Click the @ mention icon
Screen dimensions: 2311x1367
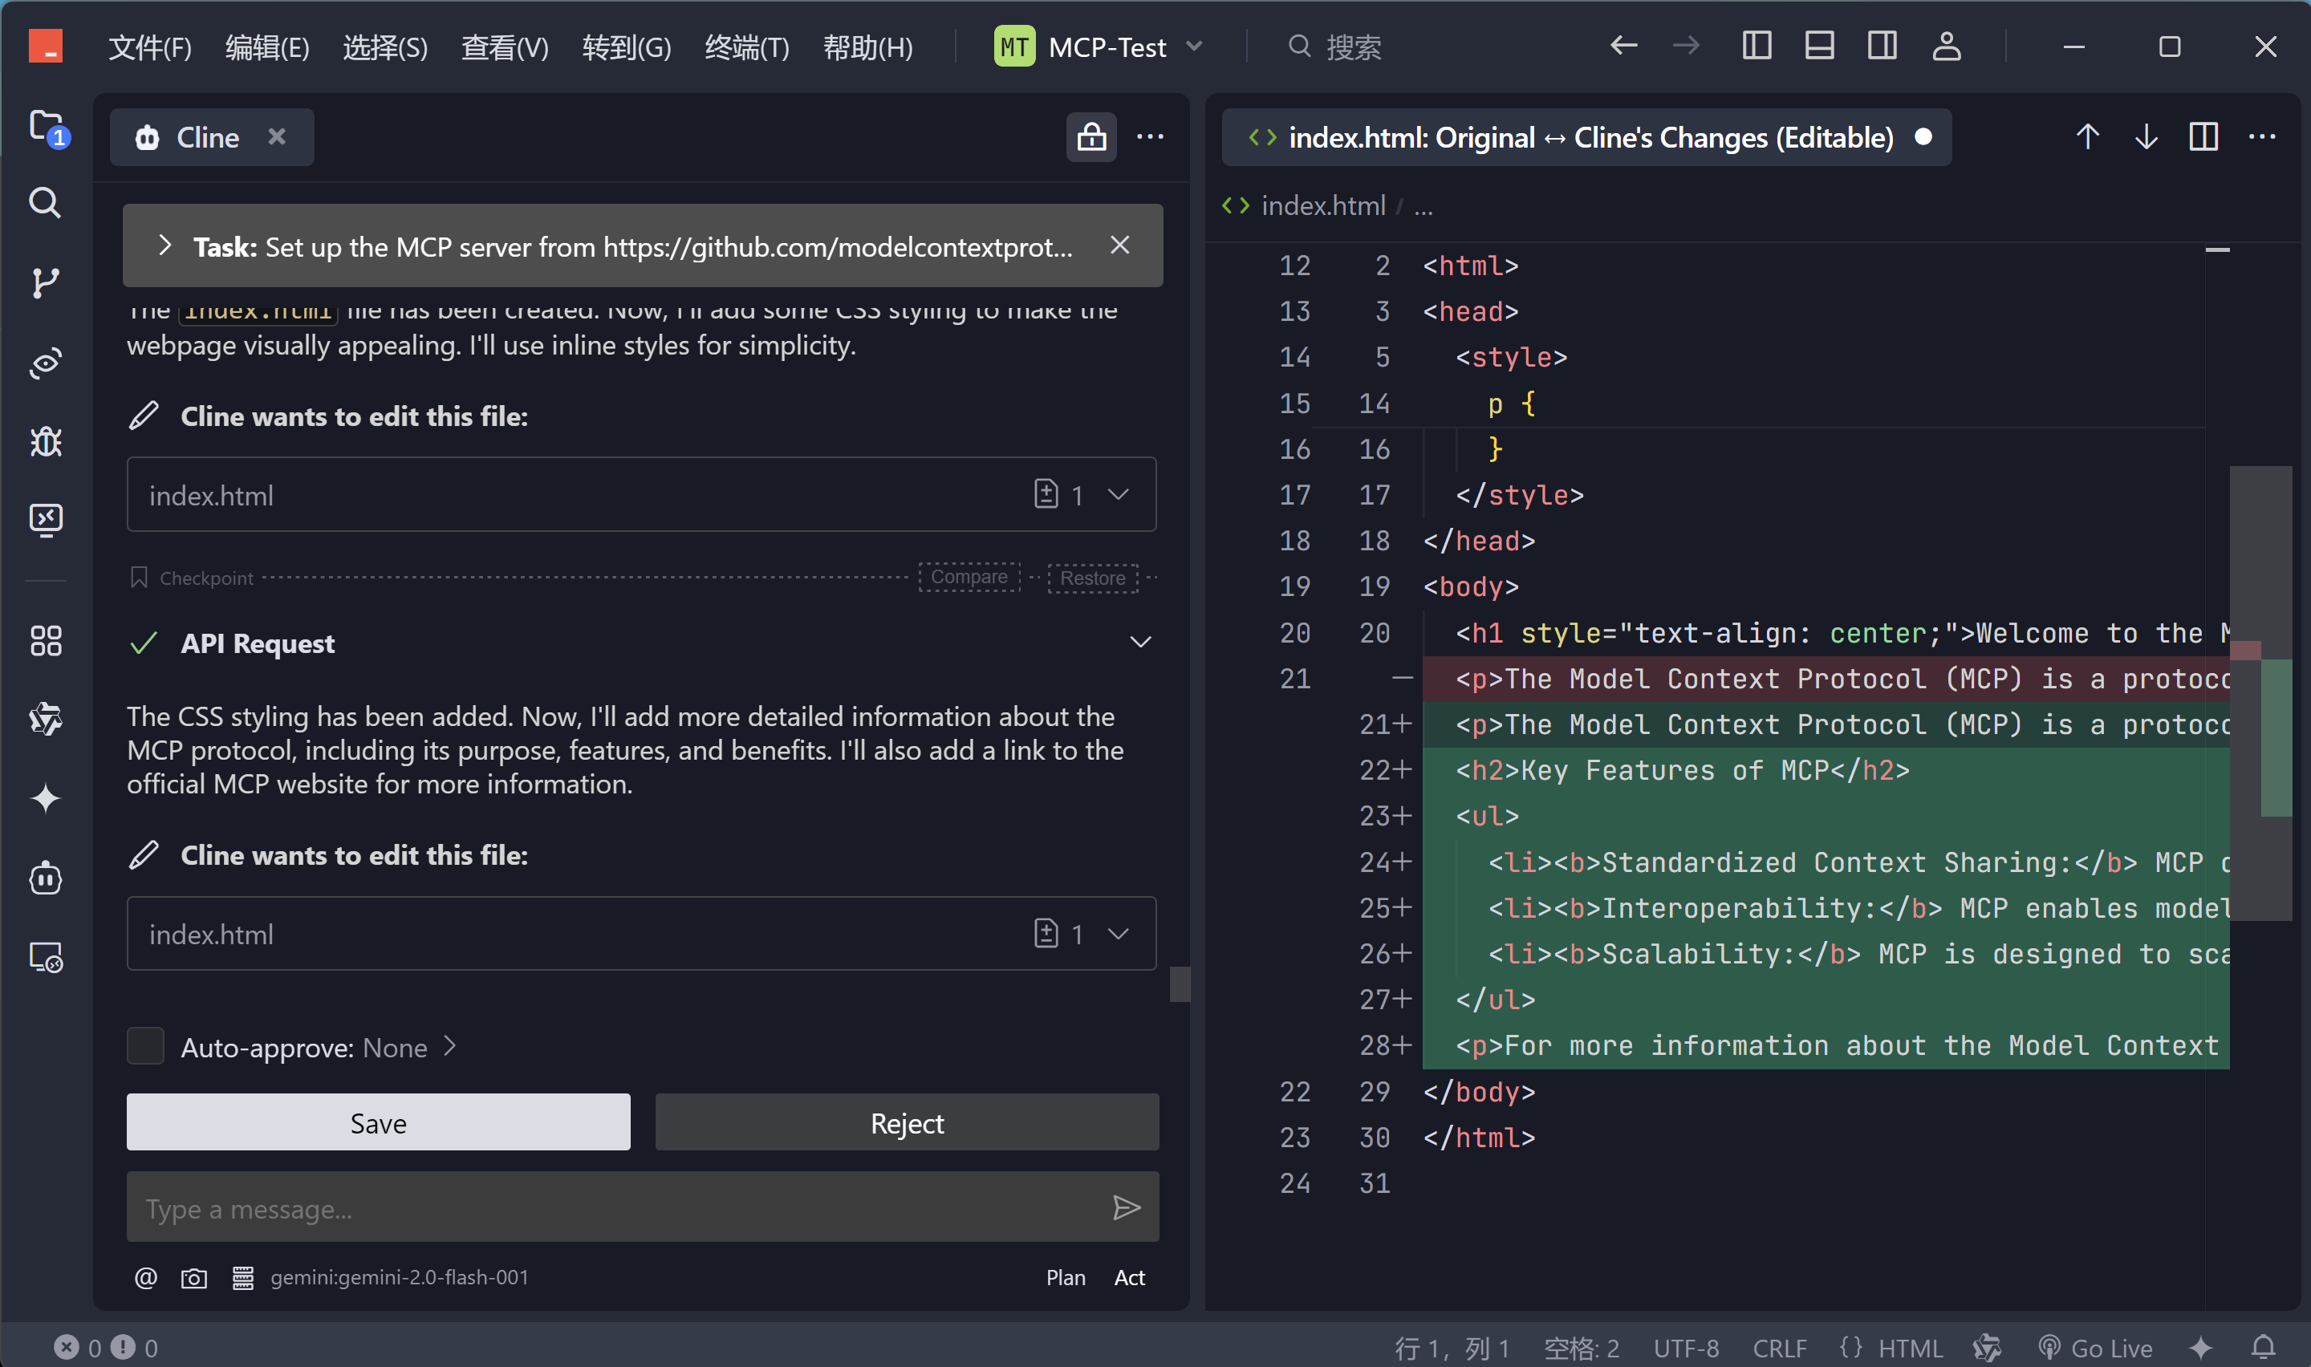[x=145, y=1279]
